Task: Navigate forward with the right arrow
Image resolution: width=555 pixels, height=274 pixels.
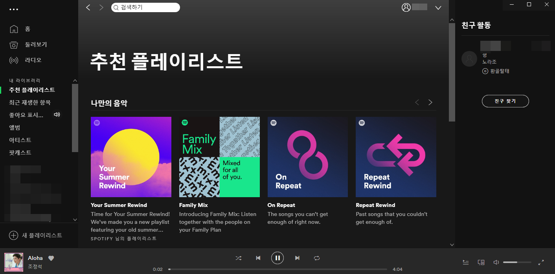Action: click(101, 7)
